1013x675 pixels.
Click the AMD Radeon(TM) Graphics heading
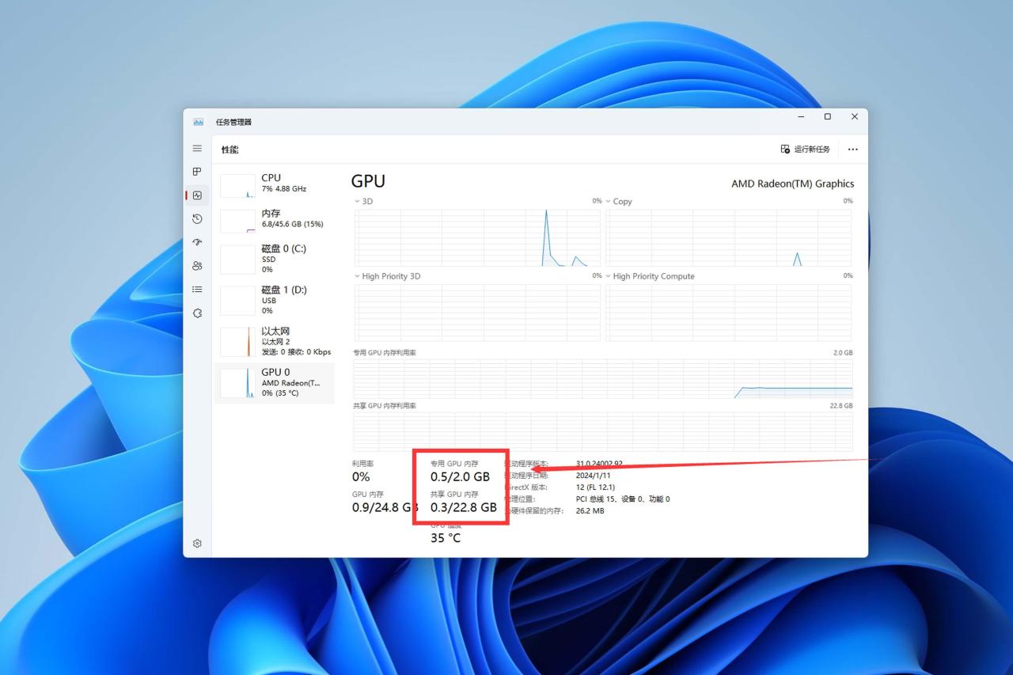(792, 184)
